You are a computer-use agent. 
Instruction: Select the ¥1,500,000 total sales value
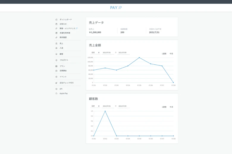coord(95,32)
